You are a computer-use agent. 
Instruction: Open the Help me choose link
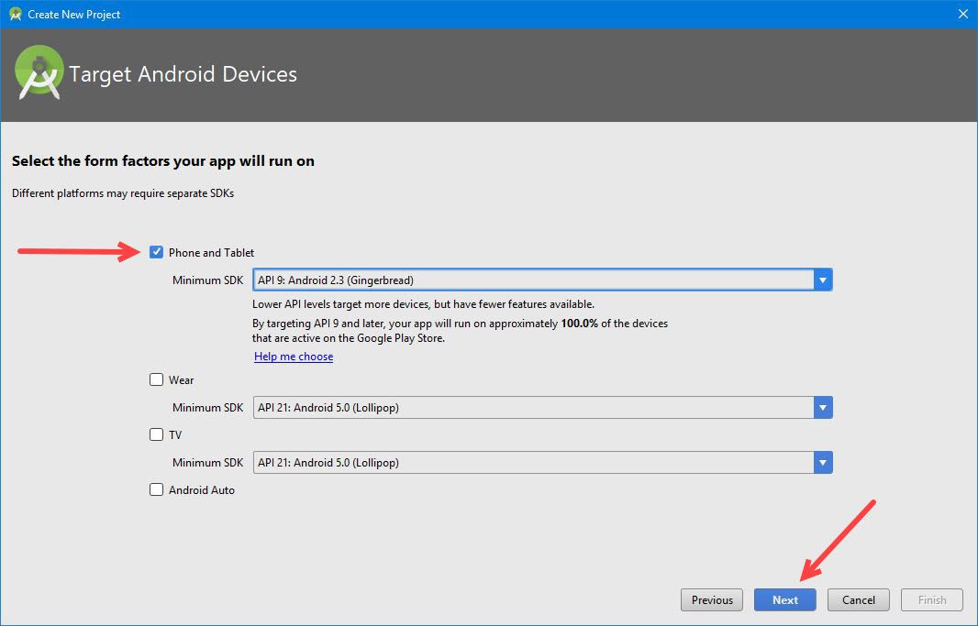(294, 357)
